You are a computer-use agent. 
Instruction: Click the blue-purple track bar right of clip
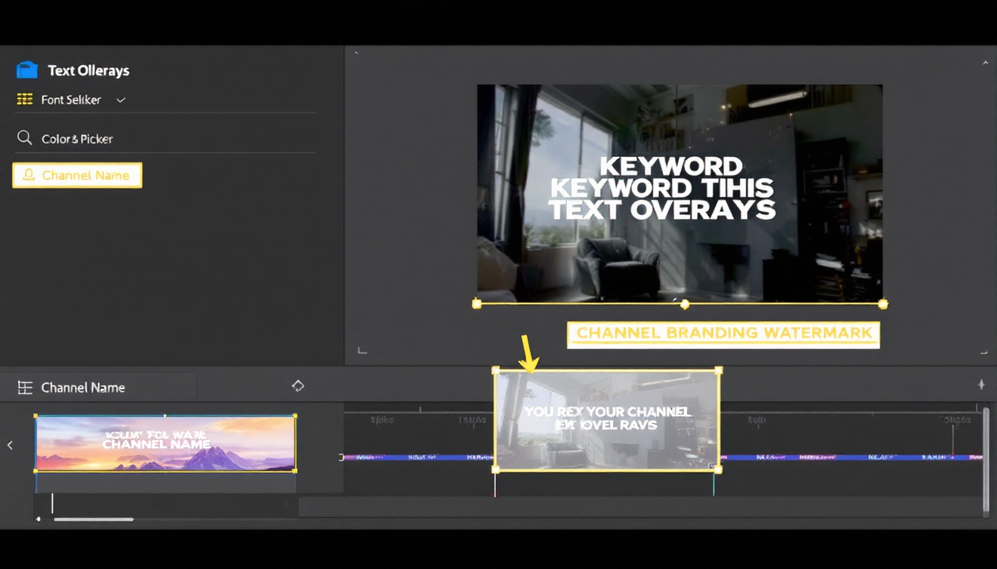click(x=846, y=458)
